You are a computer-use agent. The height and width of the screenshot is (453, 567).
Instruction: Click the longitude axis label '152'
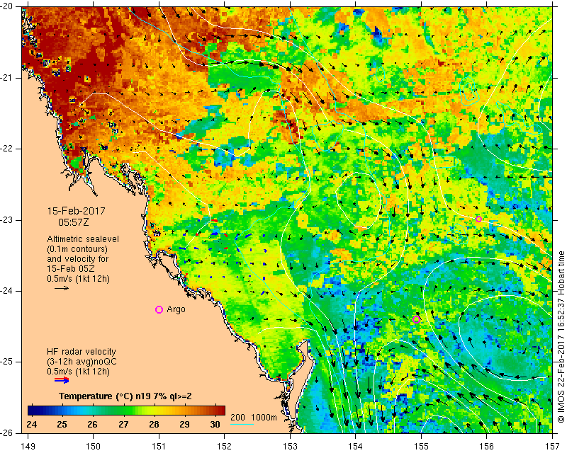pyautogui.click(x=225, y=446)
